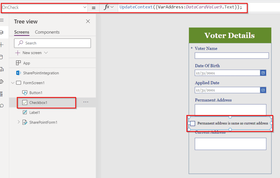Open the hamburger menu at the top left

tap(3, 20)
